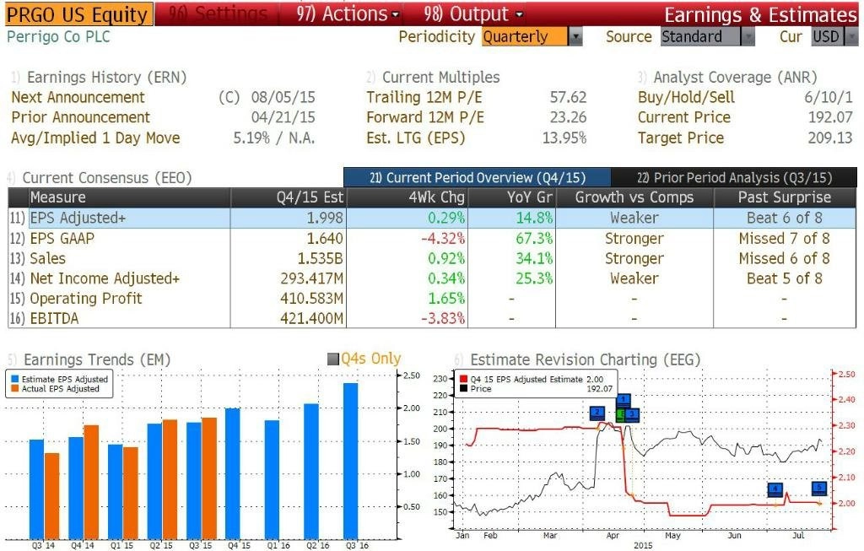Viewport: 864px width, 551px height.
Task: Click the green earnings event marker
Action: pyautogui.click(x=620, y=414)
